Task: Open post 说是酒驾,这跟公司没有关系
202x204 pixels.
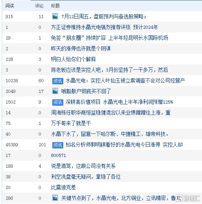Action: click(83, 166)
